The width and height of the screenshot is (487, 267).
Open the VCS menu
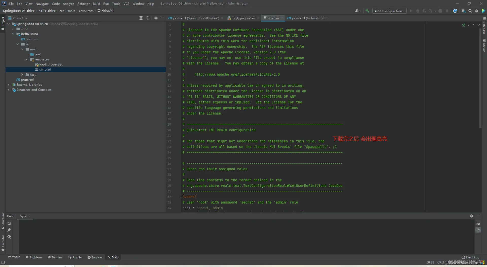tap(126, 4)
